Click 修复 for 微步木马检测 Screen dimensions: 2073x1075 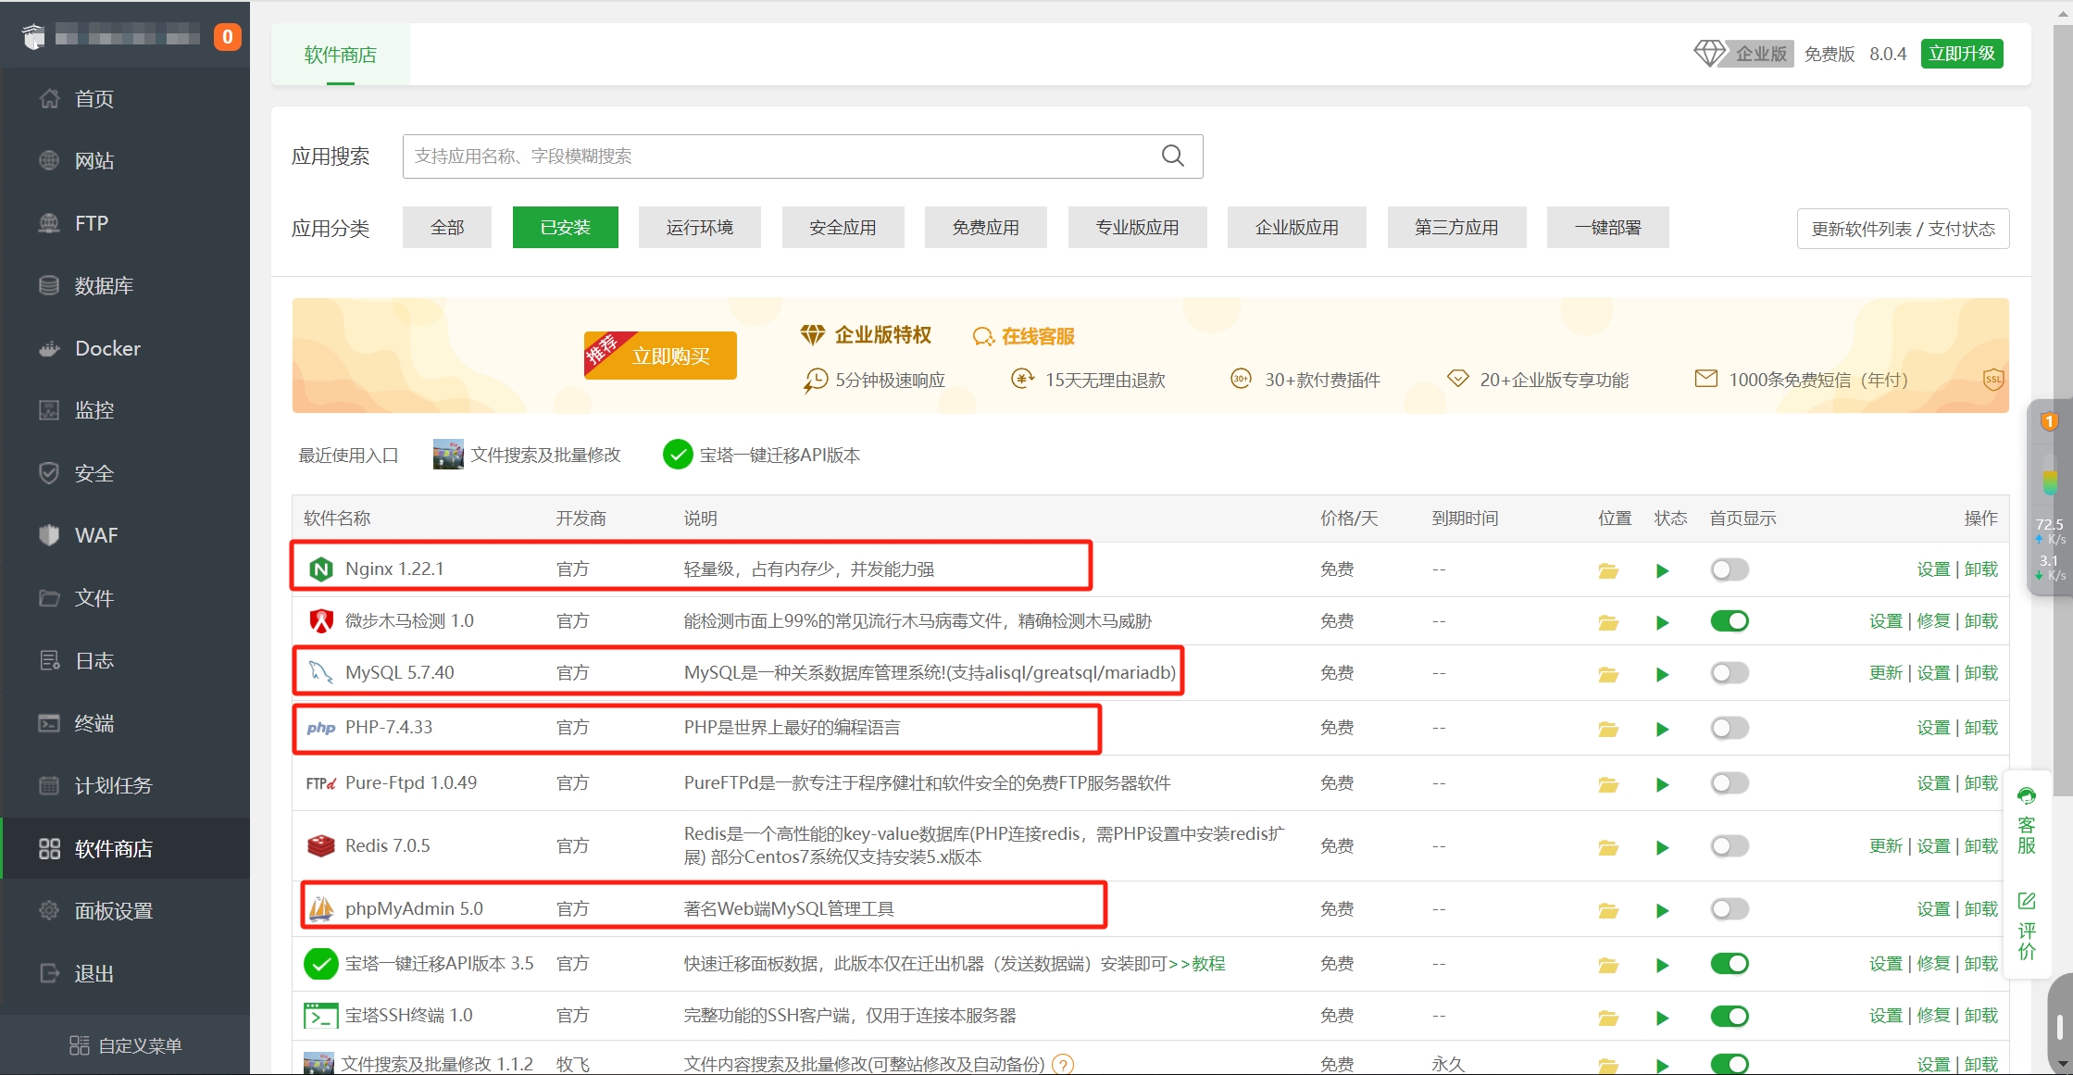click(1933, 621)
